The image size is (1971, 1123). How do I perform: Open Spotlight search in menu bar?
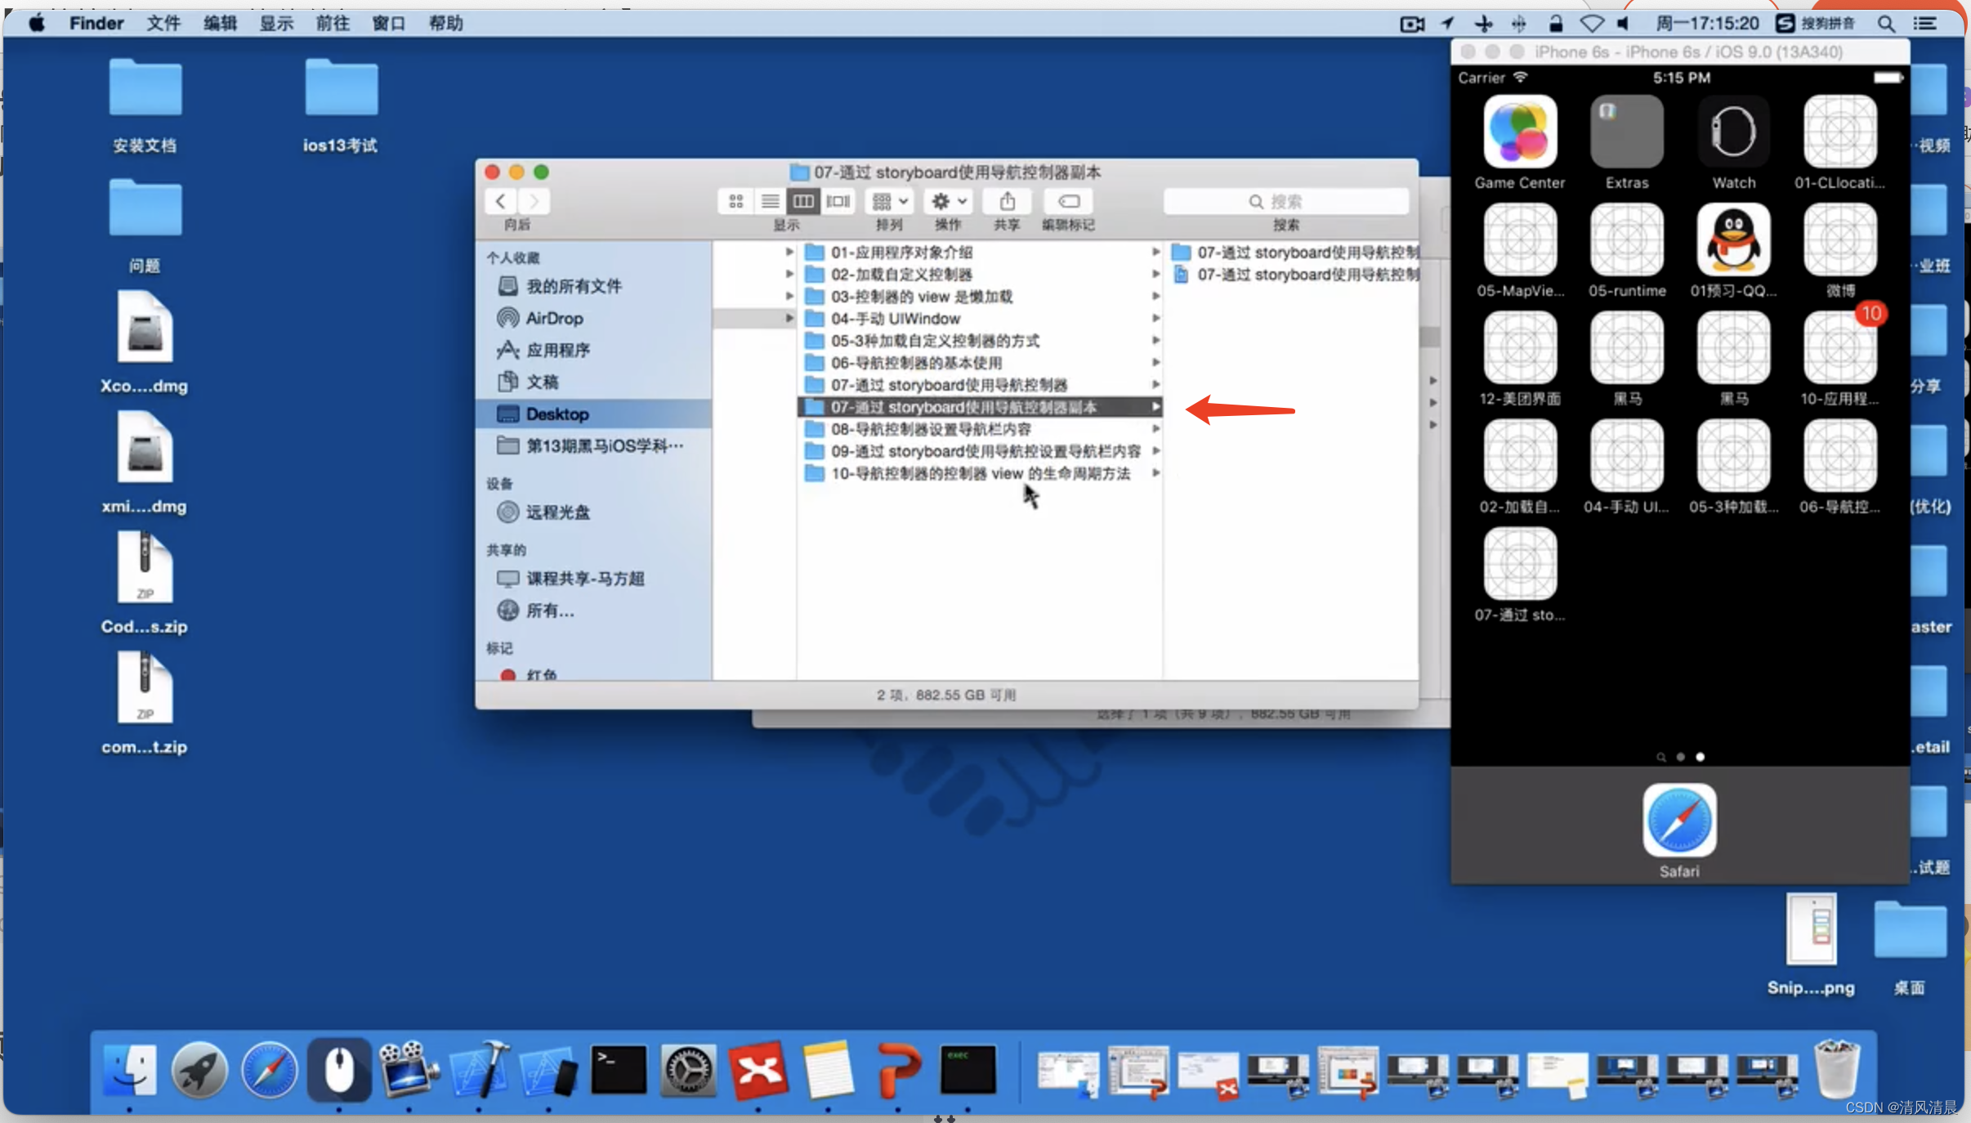point(1886,24)
